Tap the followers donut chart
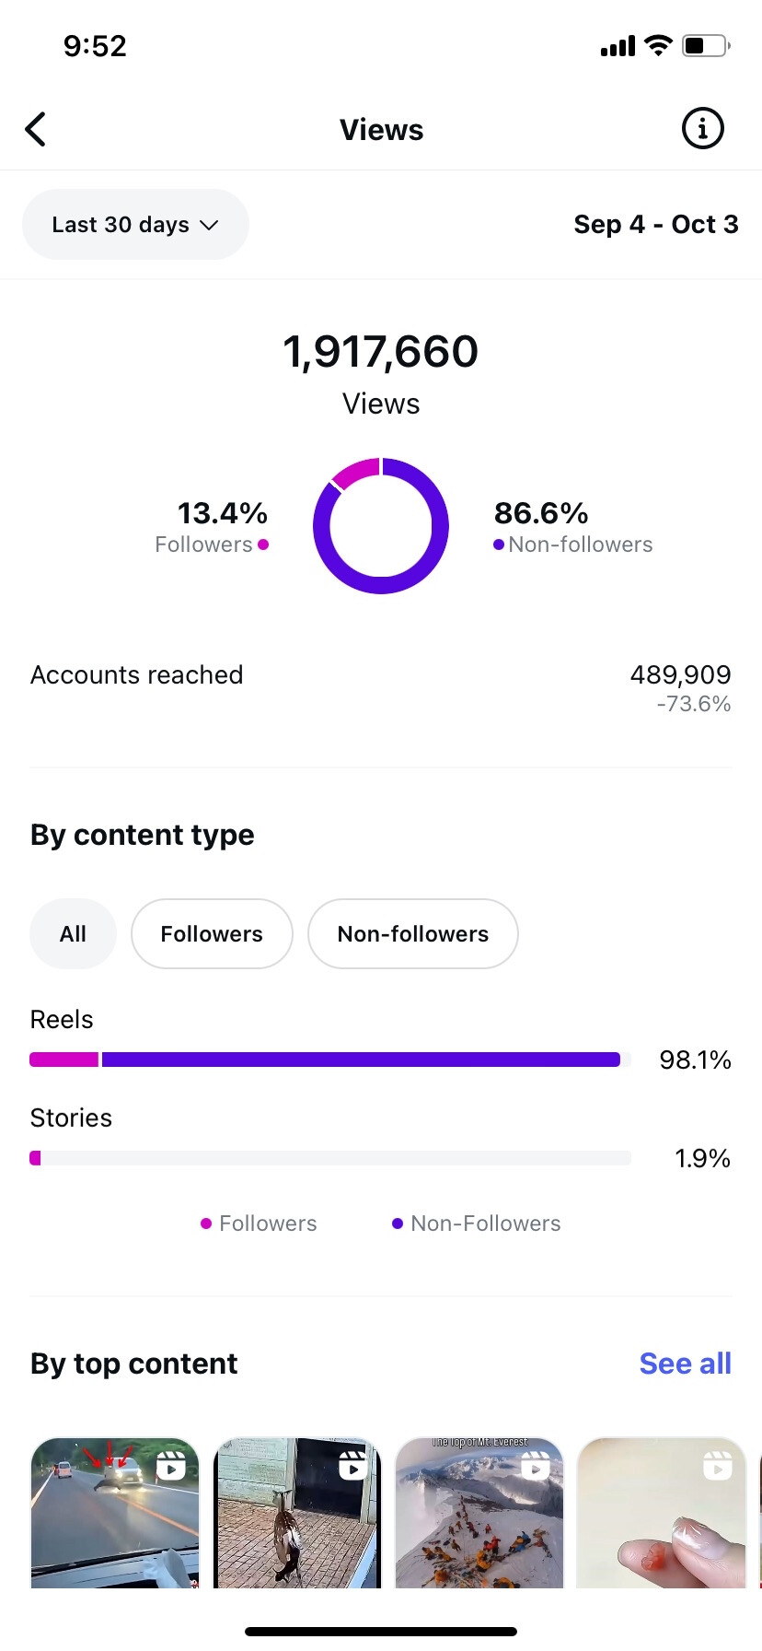The image size is (762, 1651). tap(380, 526)
